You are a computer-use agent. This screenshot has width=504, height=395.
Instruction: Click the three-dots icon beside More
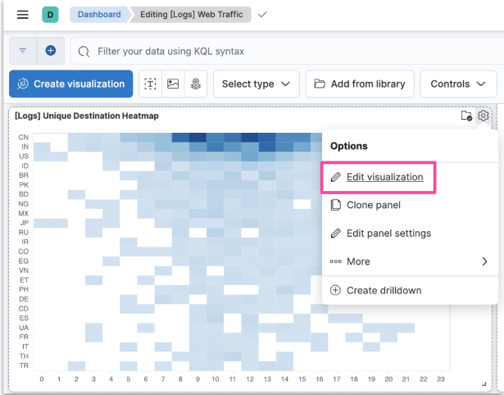tap(335, 261)
